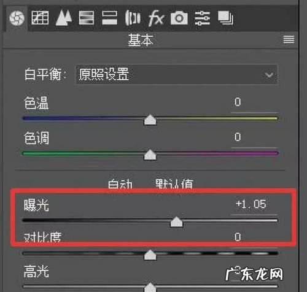Click the 色温 temperature slider handle
Image resolution: width=307 pixels, height=292 pixels.
[x=150, y=120]
